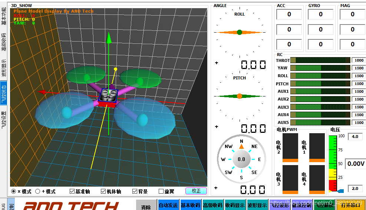This screenshot has height=210, width=366.
Task: Click the AUX1 channel bar
Action: pyautogui.click(x=320, y=91)
